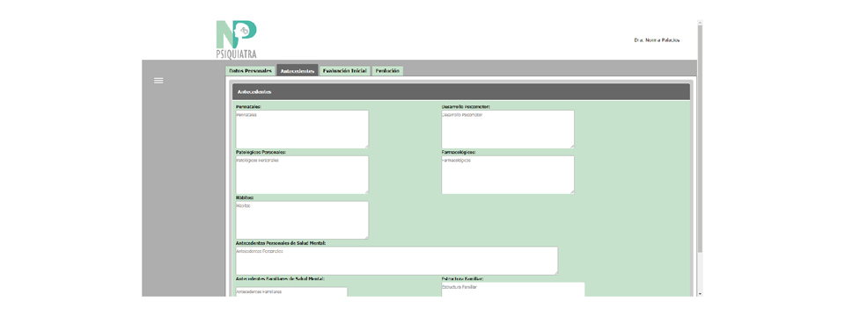Switch to the Datos Personales tab

point(251,71)
